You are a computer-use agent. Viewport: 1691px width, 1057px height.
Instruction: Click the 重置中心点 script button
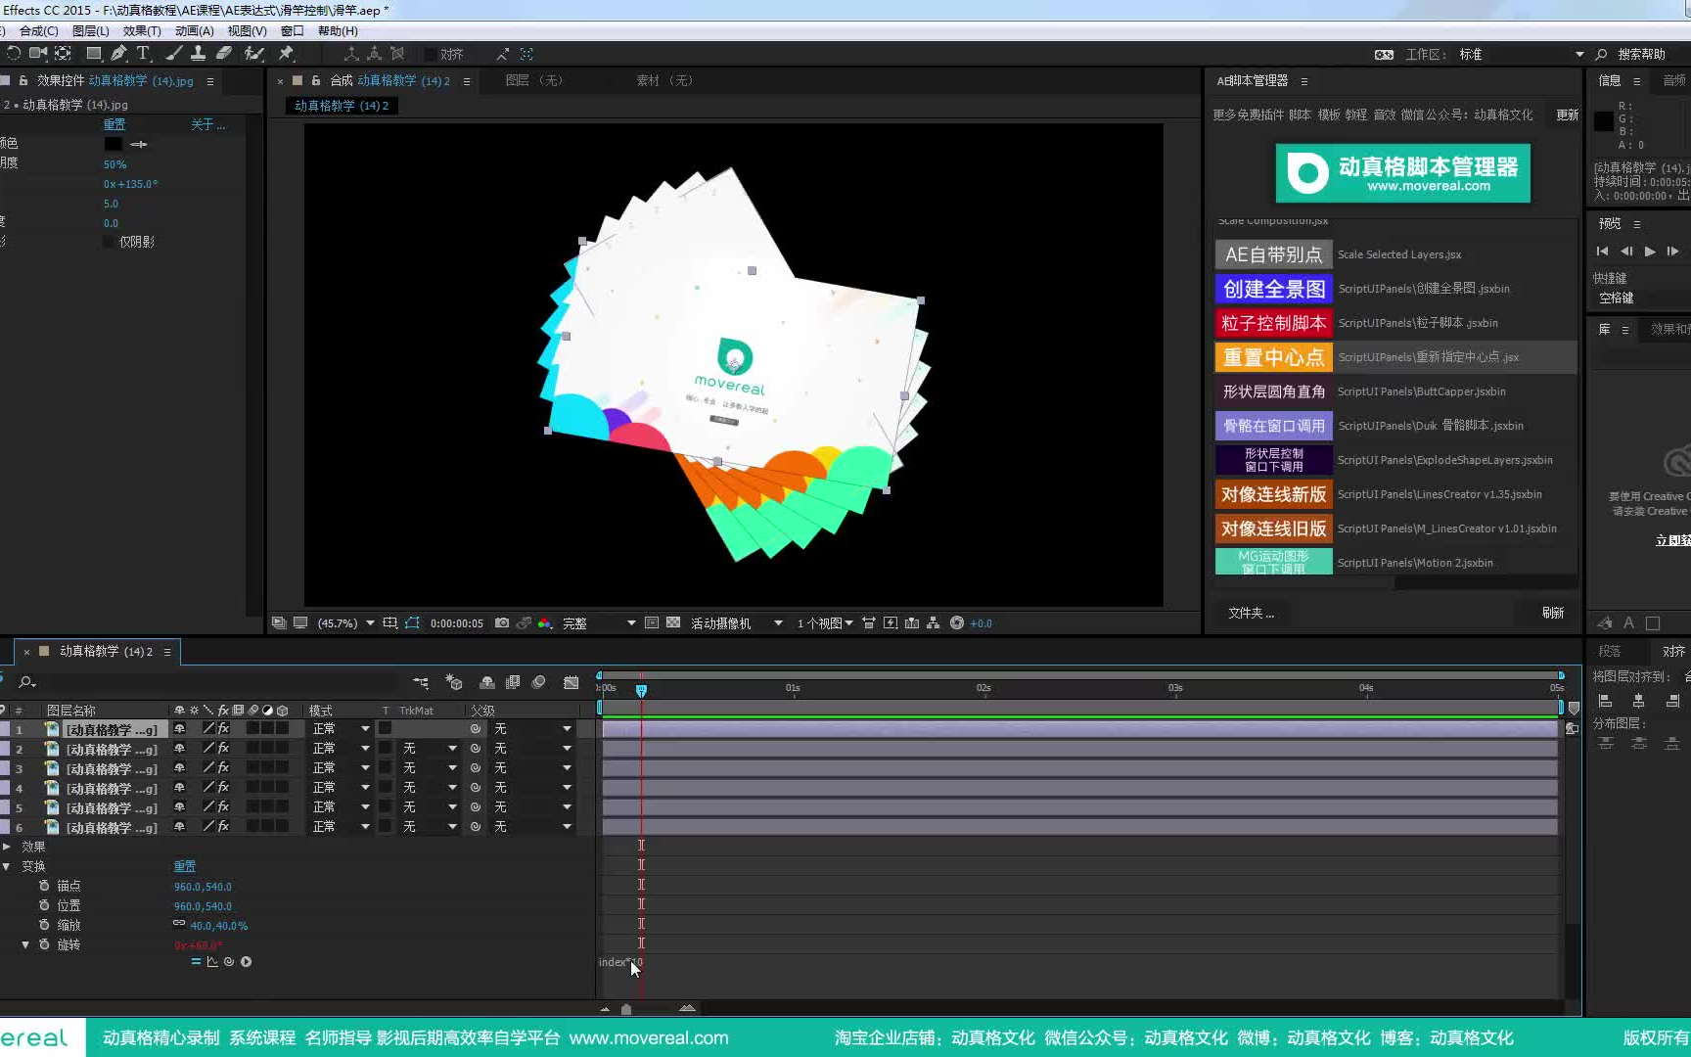tap(1274, 357)
